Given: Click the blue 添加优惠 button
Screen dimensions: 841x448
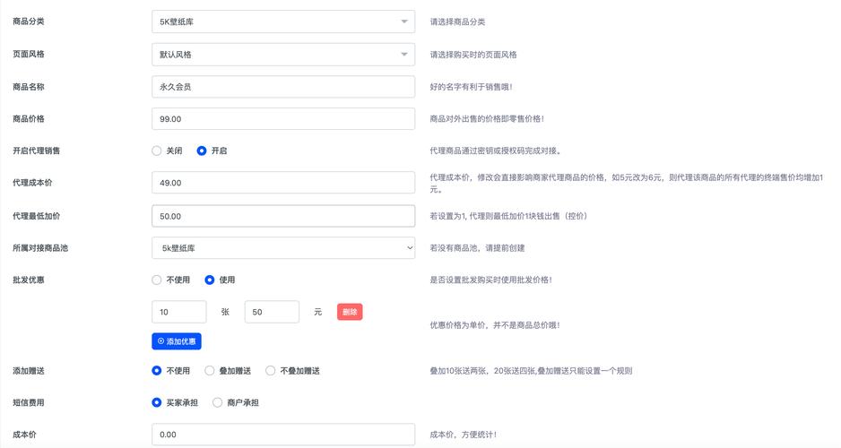Looking at the screenshot, I should click(x=176, y=341).
